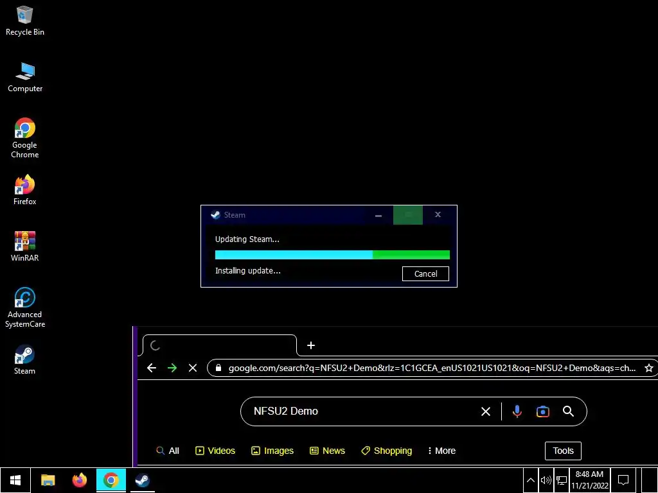658x493 pixels.
Task: Switch to the All results tab
Action: (168, 451)
